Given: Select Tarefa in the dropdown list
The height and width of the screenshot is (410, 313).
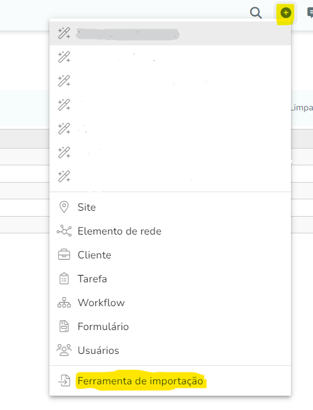Looking at the screenshot, I should pyautogui.click(x=170, y=279).
